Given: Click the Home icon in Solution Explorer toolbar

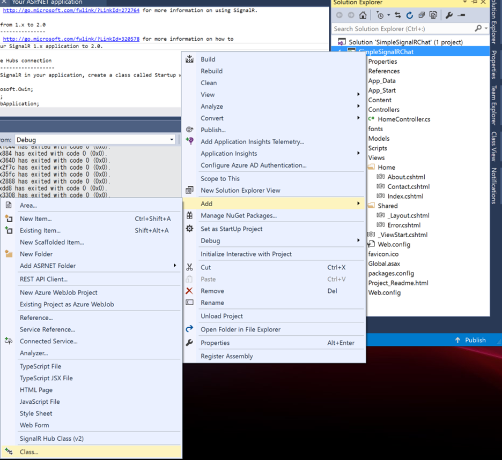Looking at the screenshot, I should (363, 15).
